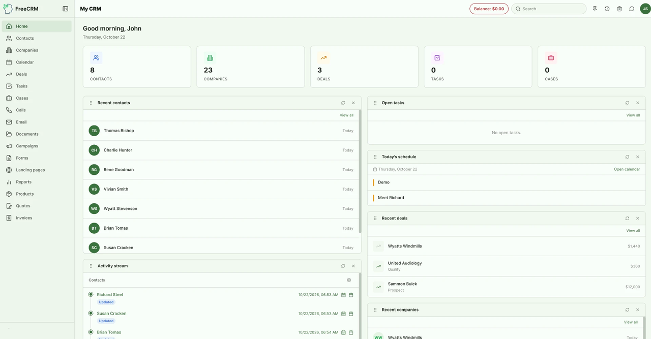The height and width of the screenshot is (339, 651).
Task: Refresh the Recent companies widget
Action: pyautogui.click(x=627, y=310)
